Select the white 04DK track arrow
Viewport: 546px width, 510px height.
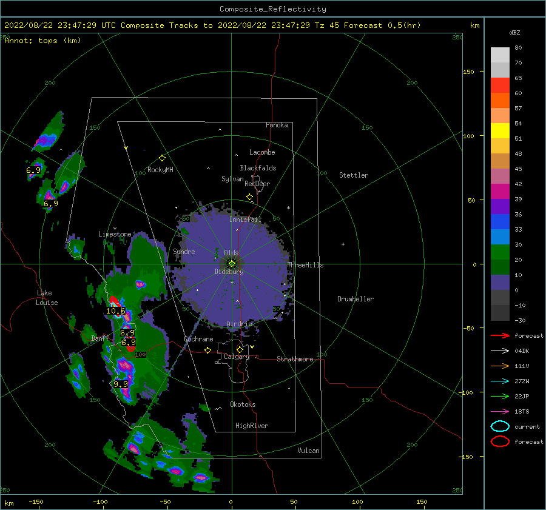(x=500, y=351)
